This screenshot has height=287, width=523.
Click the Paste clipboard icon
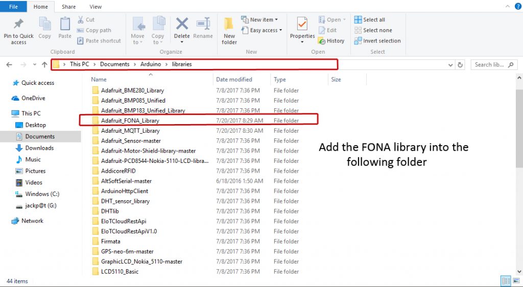[65, 25]
